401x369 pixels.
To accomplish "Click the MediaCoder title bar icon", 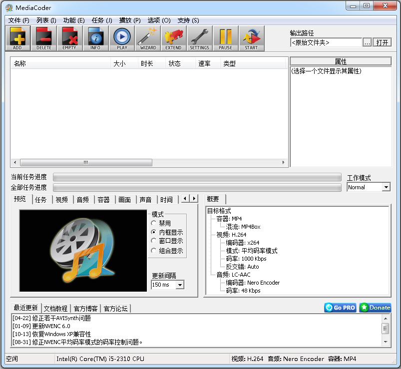I will pos(9,7).
